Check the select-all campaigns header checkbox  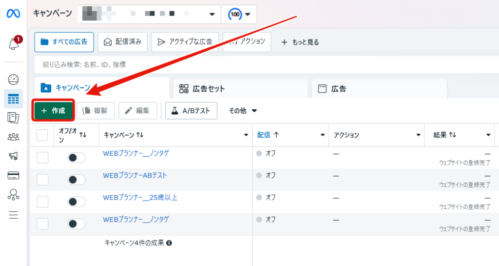coord(42,135)
